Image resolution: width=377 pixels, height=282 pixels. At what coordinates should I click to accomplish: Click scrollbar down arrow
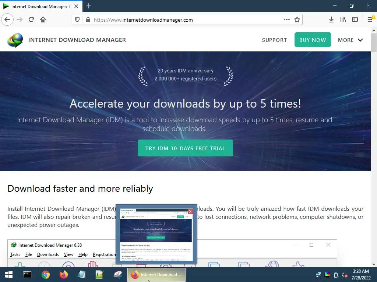tap(374, 264)
